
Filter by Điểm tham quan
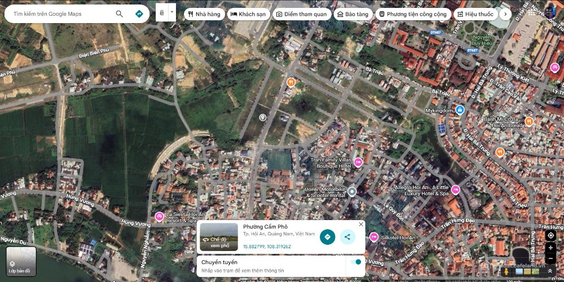(x=301, y=14)
